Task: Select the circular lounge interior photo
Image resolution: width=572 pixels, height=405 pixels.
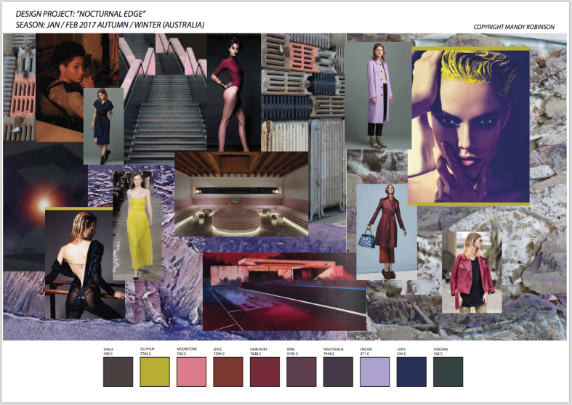Action: point(241,194)
